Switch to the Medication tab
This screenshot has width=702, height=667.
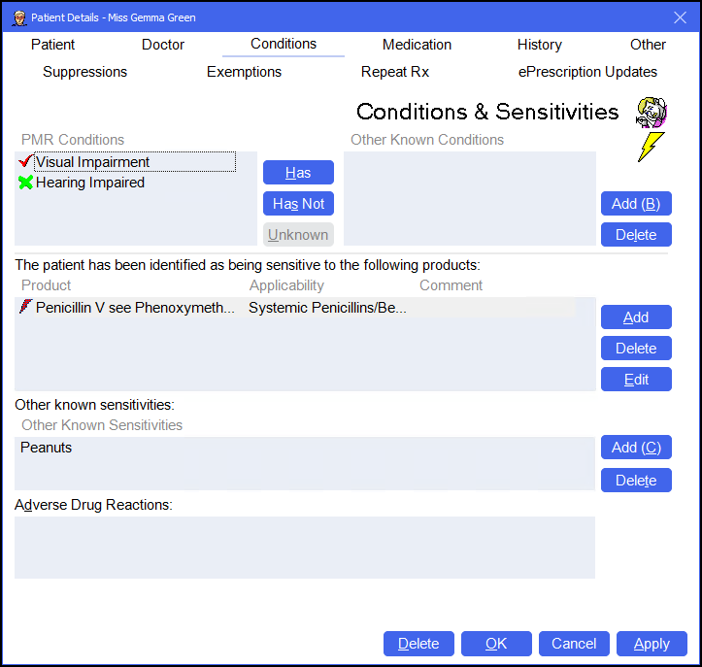click(417, 45)
